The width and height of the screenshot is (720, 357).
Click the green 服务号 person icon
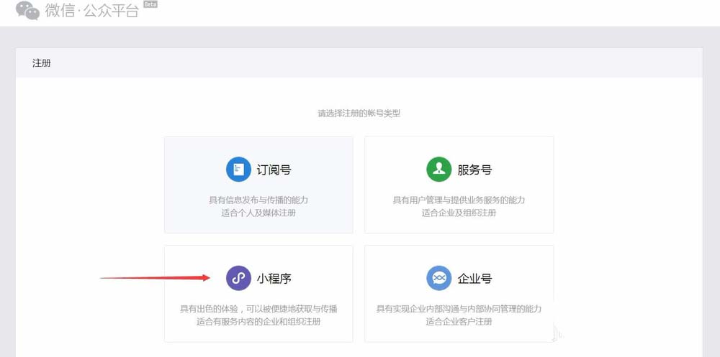pyautogui.click(x=438, y=170)
